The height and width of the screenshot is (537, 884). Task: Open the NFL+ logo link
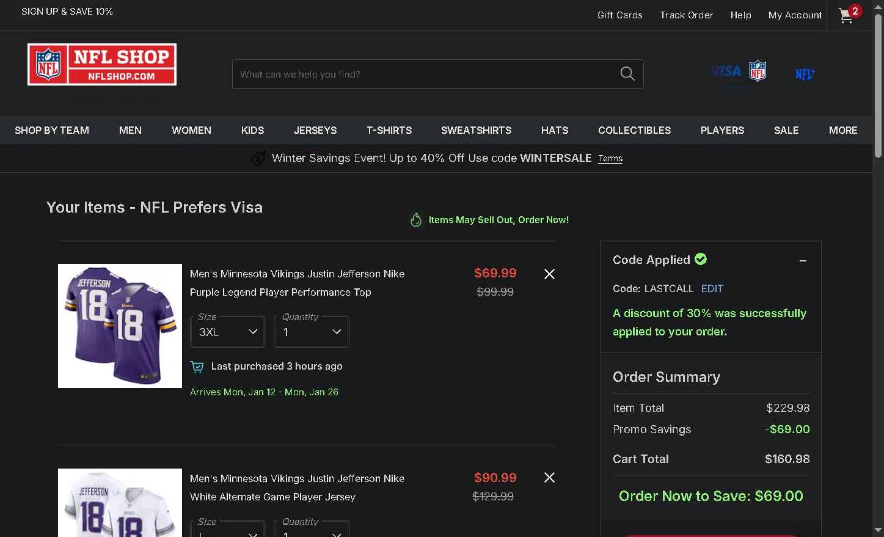(x=805, y=74)
